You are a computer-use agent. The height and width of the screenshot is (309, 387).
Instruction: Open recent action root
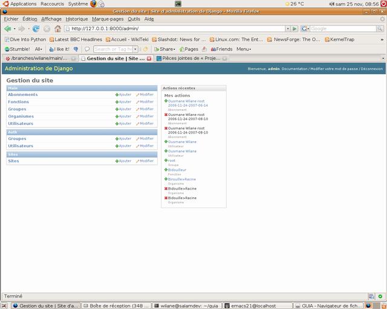tap(172, 161)
